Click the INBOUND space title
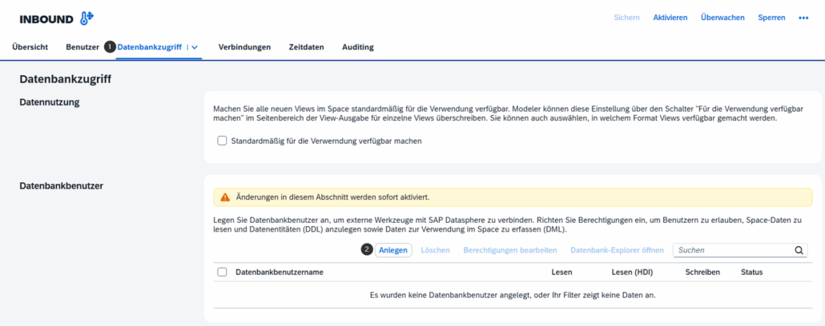825x326 pixels. [x=46, y=19]
